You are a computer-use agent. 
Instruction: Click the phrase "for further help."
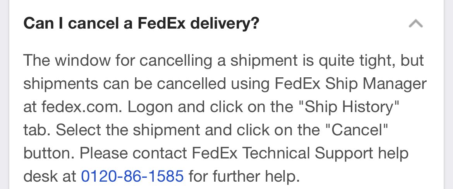244,176
